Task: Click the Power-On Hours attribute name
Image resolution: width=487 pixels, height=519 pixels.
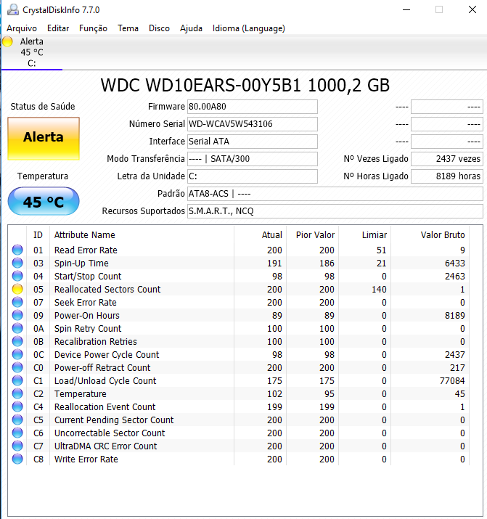Action: click(x=86, y=316)
